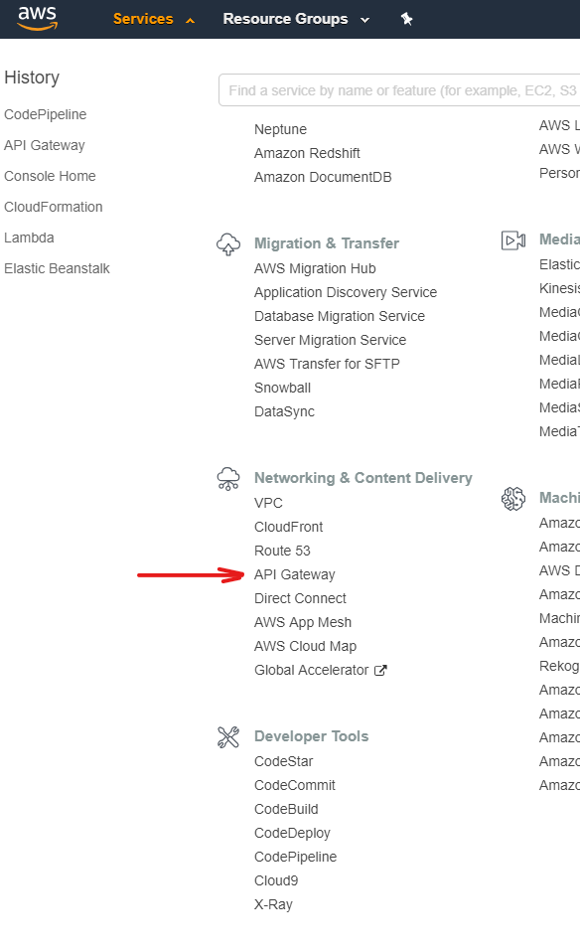Open the VPC service

[268, 503]
